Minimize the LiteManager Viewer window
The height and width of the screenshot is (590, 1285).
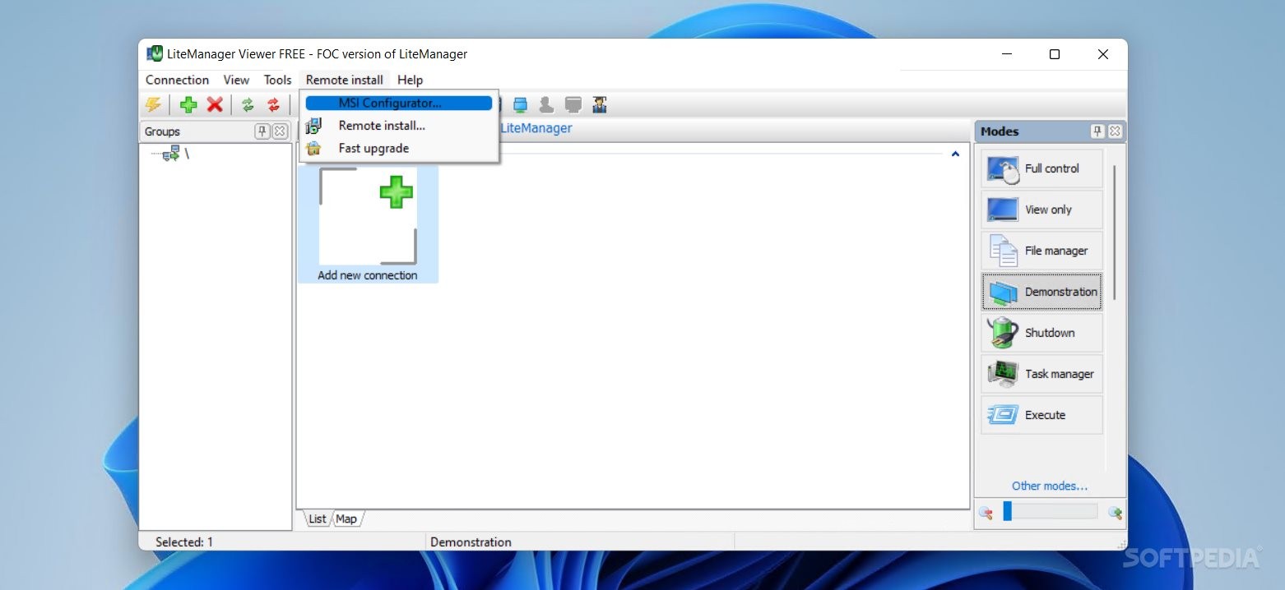click(1007, 54)
